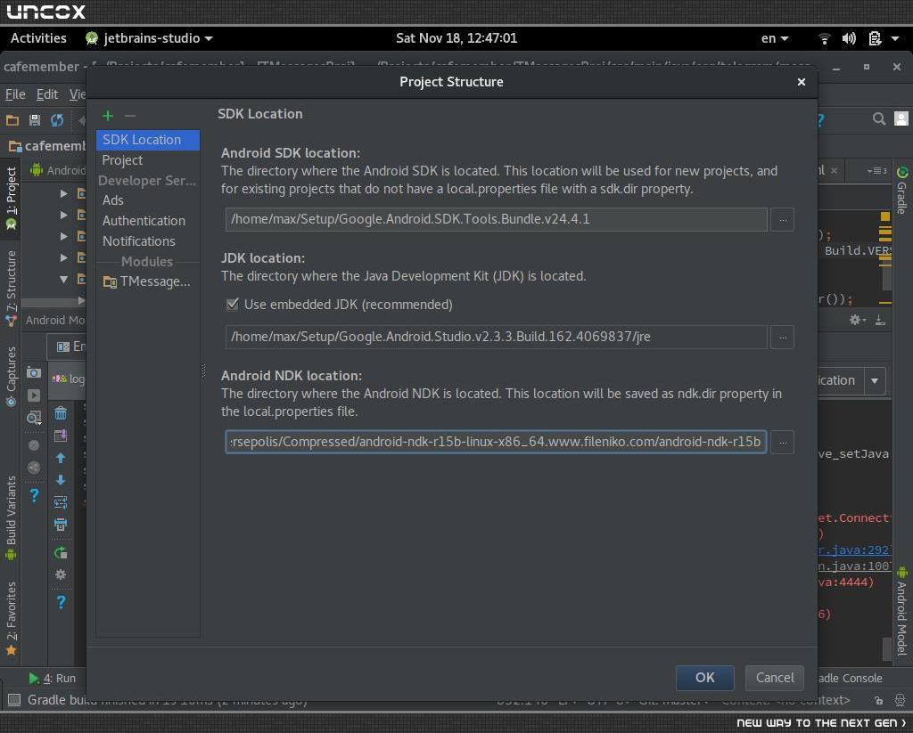Collapse the expanded project tree node

pos(63,280)
